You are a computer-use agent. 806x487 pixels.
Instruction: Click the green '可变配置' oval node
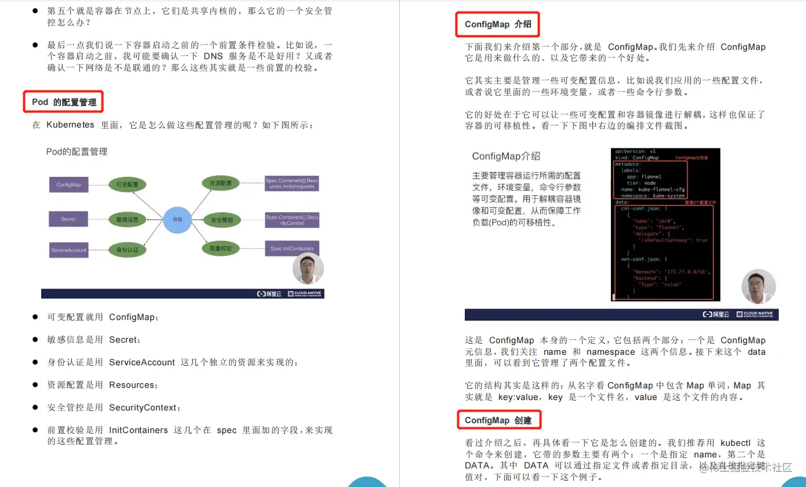point(127,184)
